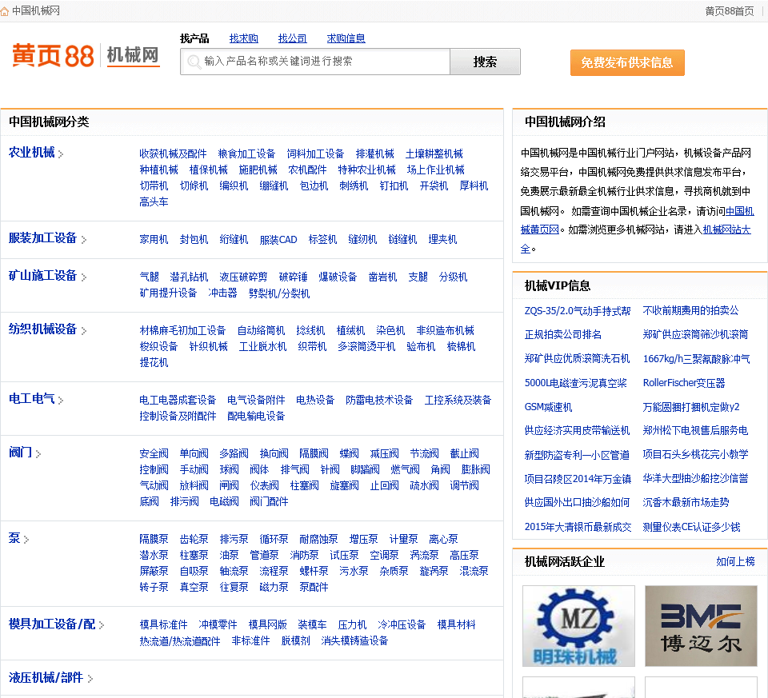The height and width of the screenshot is (698, 768).
Task: Click the 搜索 button
Action: (x=485, y=62)
